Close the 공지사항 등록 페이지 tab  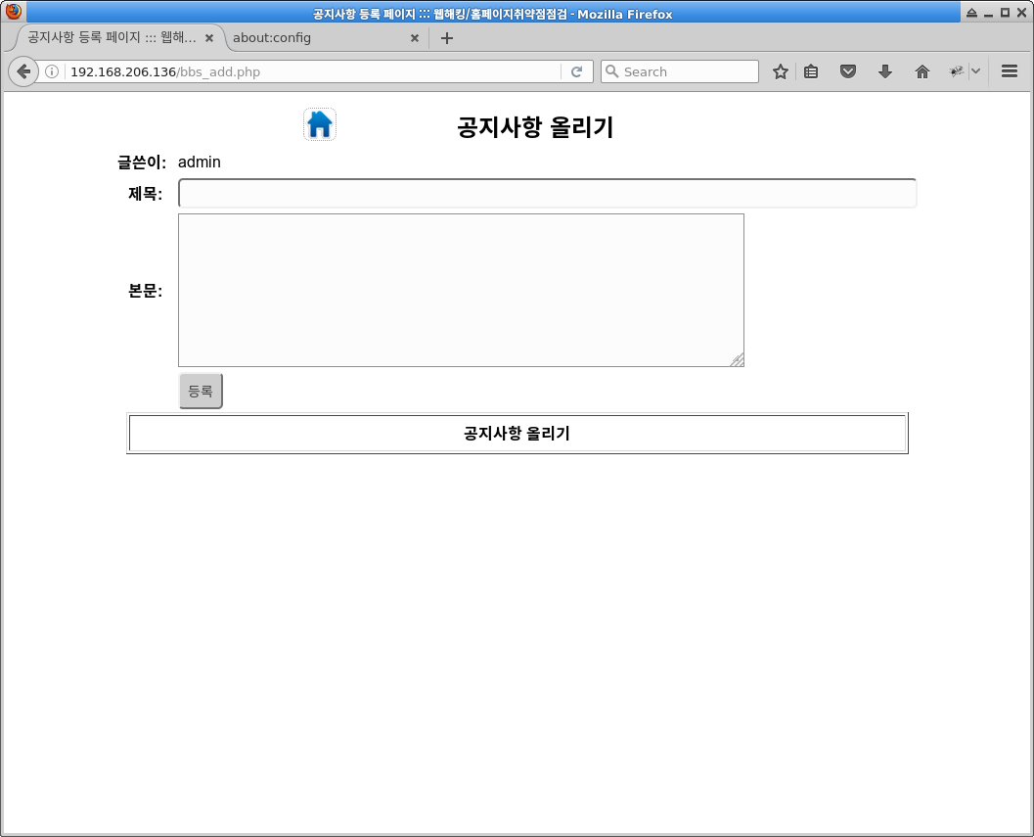209,38
